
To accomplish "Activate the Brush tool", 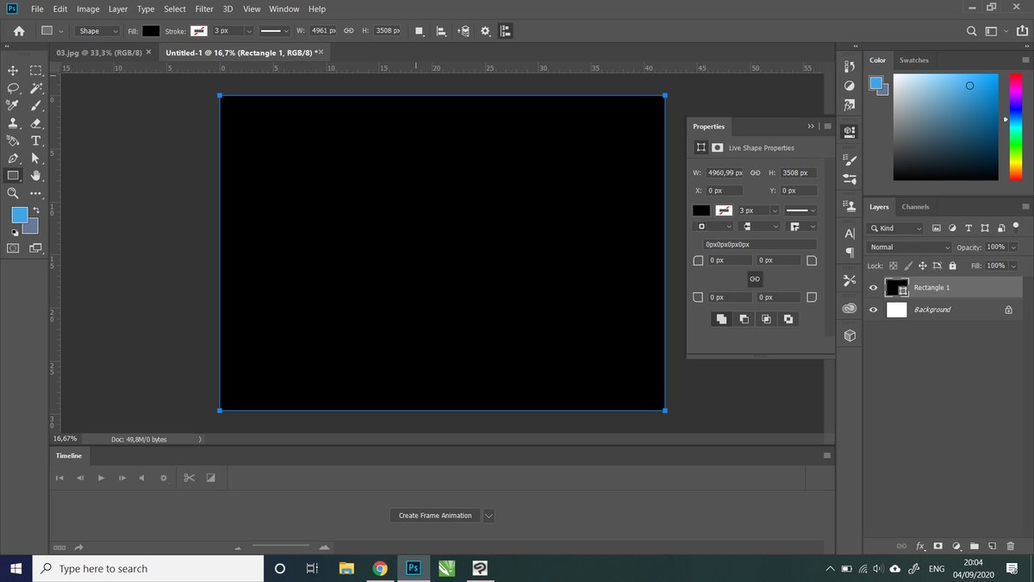I will point(36,105).
